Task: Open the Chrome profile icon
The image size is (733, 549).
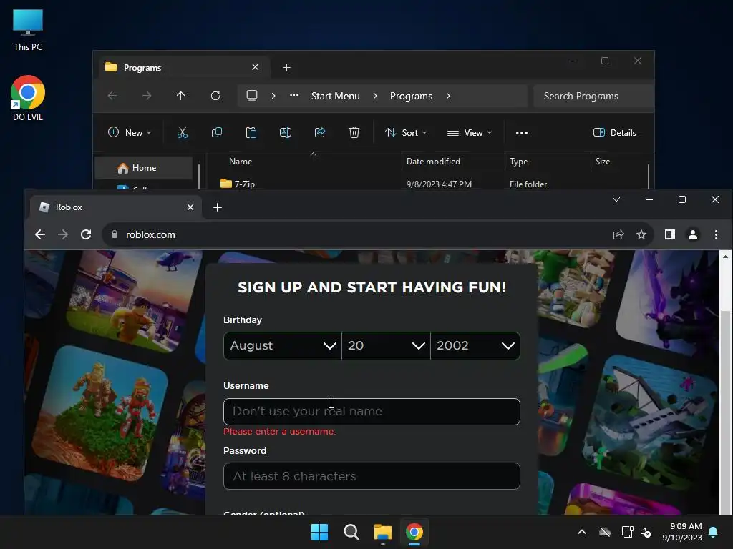Action: [x=693, y=234]
